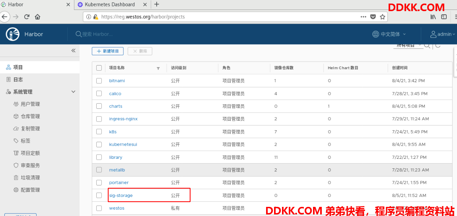Screen dimensions: 457x216
Task: Check the westos project checkbox
Action: click(x=99, y=208)
